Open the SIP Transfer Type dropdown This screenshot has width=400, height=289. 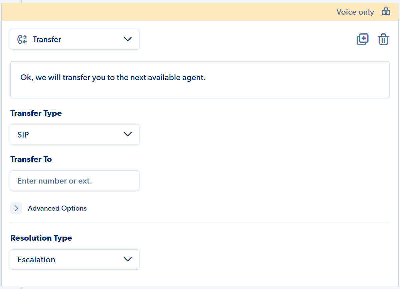[x=74, y=134]
